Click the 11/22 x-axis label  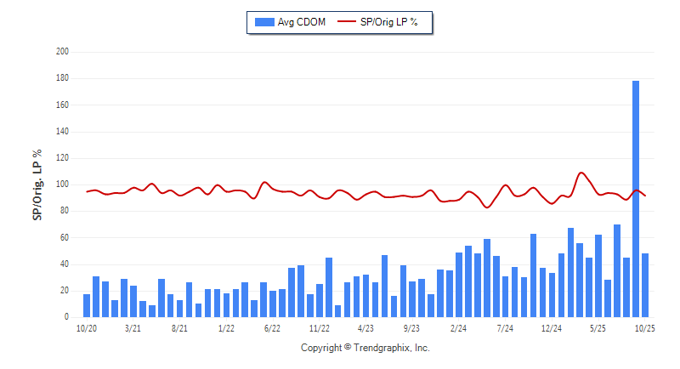[319, 327]
